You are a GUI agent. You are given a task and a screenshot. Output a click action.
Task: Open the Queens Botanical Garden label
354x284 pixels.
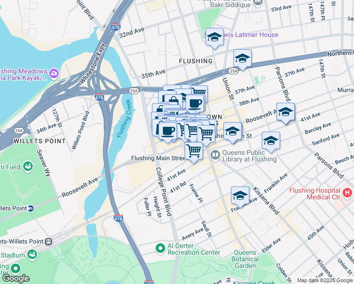tap(245, 259)
